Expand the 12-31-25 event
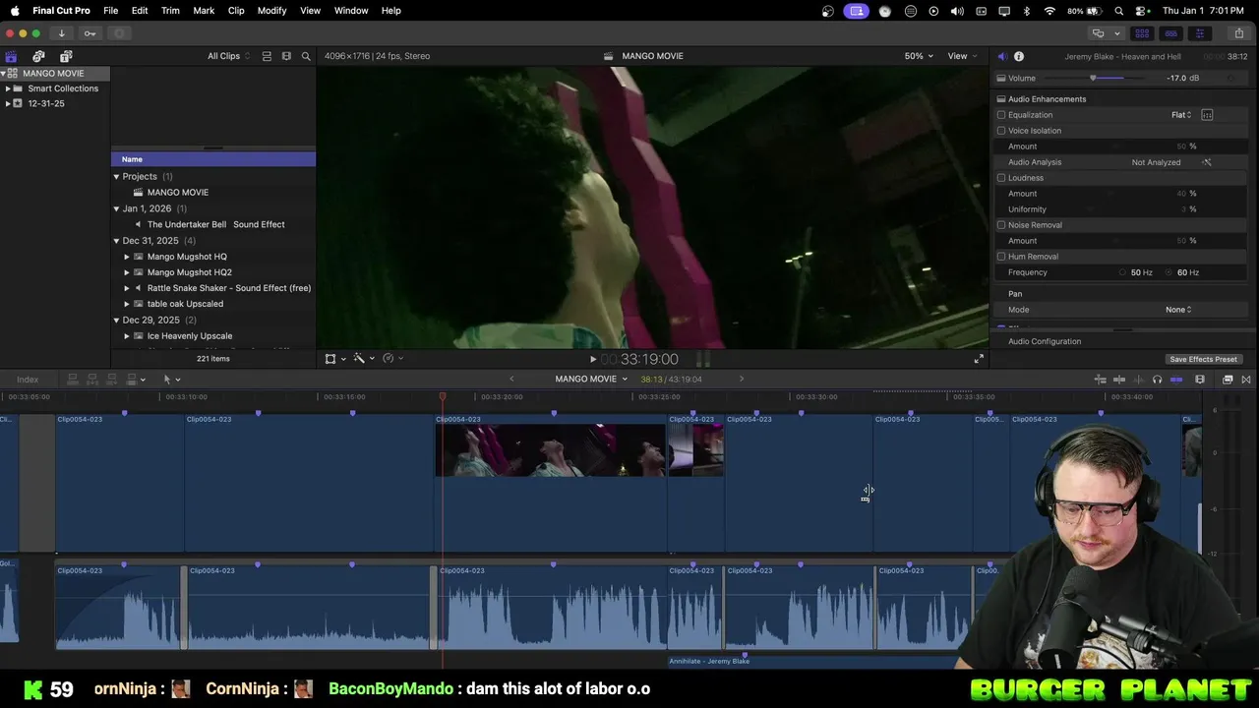 pyautogui.click(x=8, y=103)
